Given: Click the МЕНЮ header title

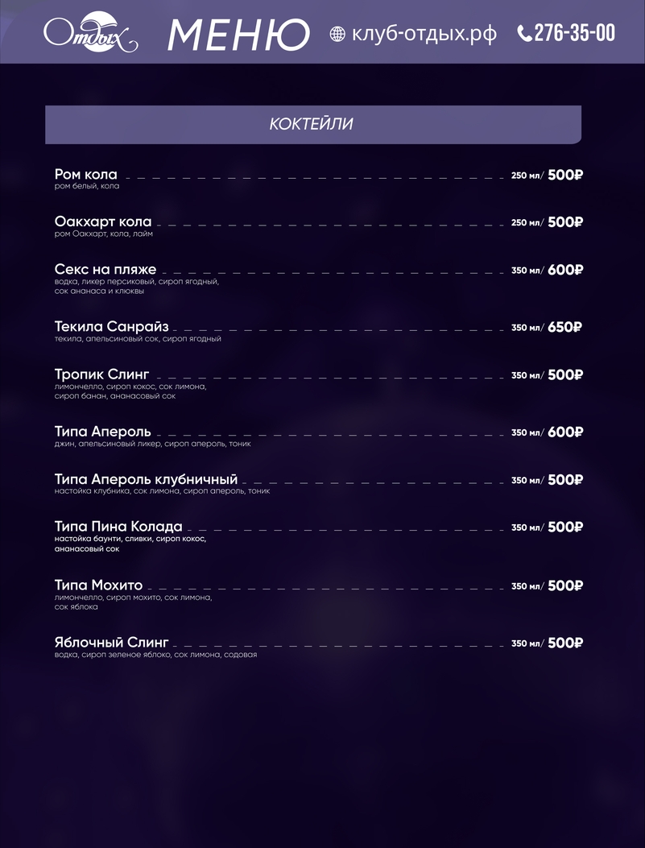Looking at the screenshot, I should tap(238, 35).
